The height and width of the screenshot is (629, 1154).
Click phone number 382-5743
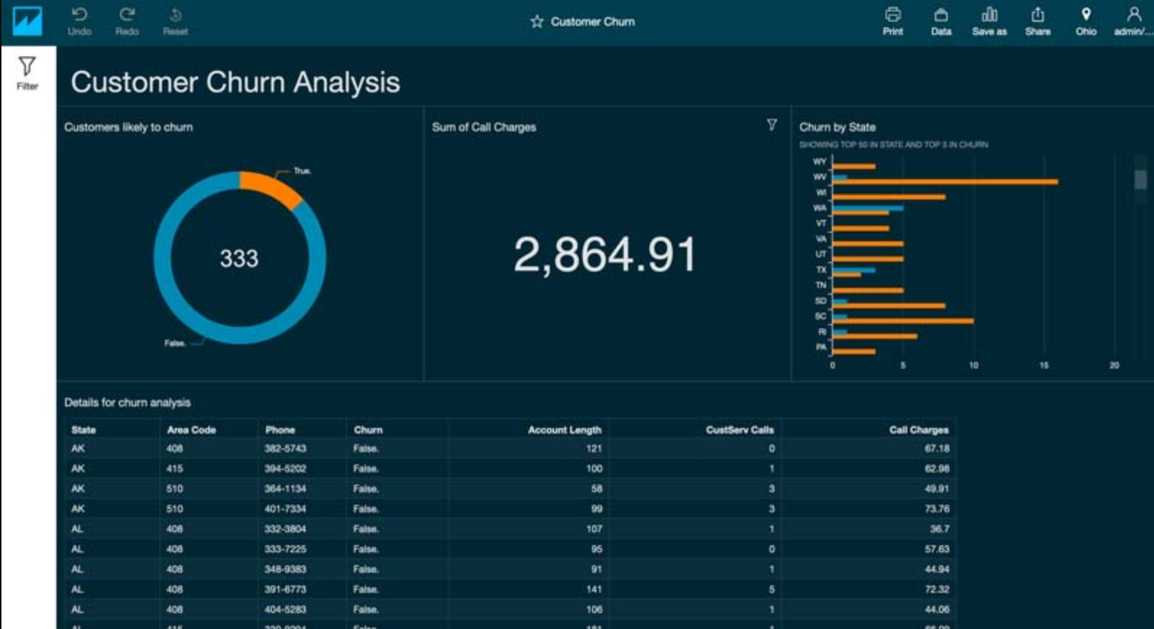pos(285,448)
